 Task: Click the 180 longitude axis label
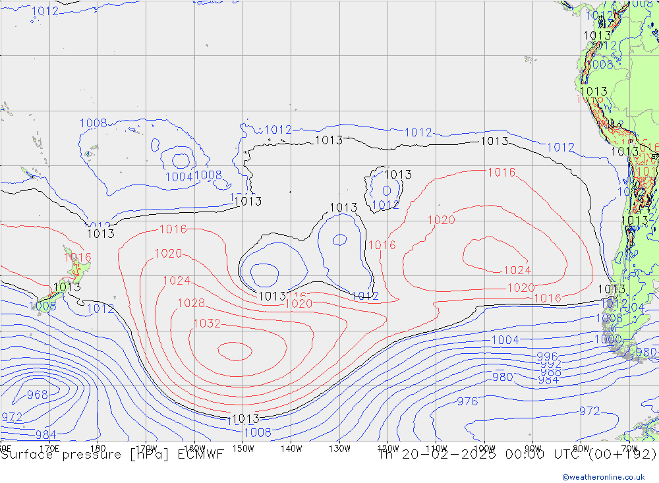pyautogui.click(x=98, y=448)
